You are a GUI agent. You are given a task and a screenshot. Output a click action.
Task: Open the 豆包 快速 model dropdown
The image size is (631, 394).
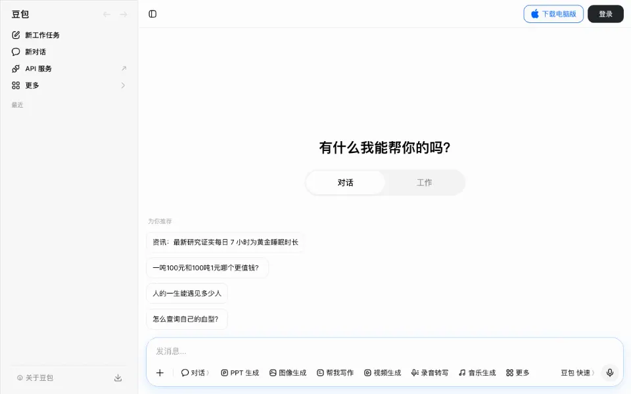click(x=578, y=373)
